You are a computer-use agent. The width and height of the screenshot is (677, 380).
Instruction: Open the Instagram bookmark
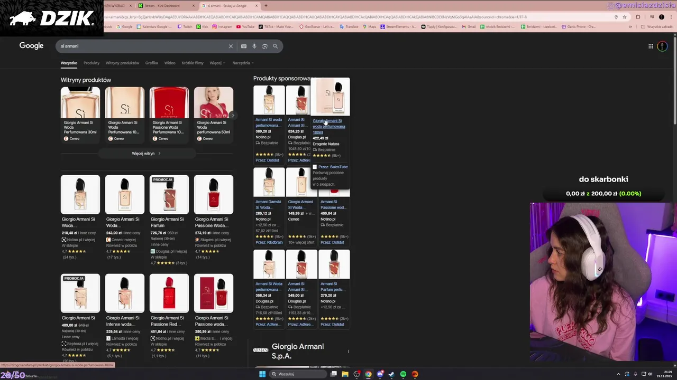click(x=222, y=26)
